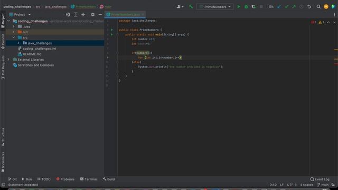Change 4 spaces indent setting
Screen dimensions: 338x190
point(306,185)
